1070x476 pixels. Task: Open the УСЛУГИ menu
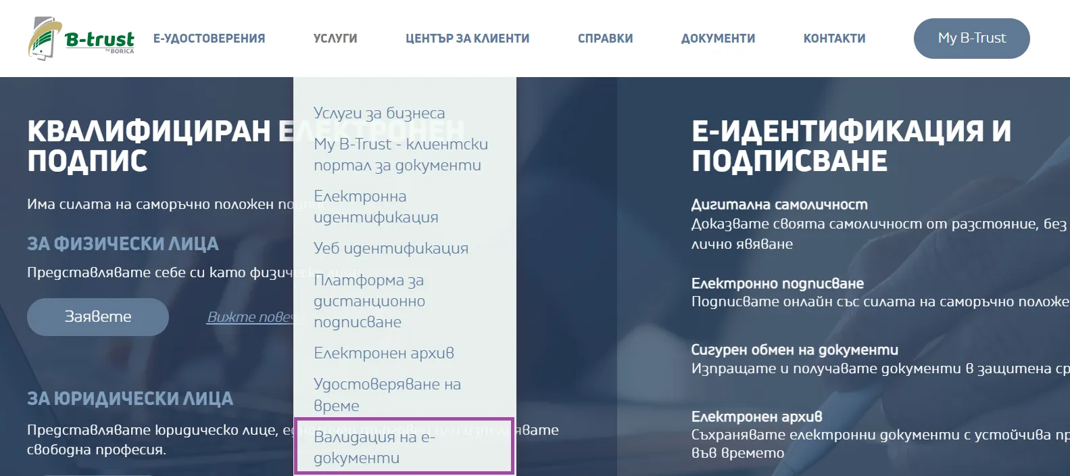point(335,39)
